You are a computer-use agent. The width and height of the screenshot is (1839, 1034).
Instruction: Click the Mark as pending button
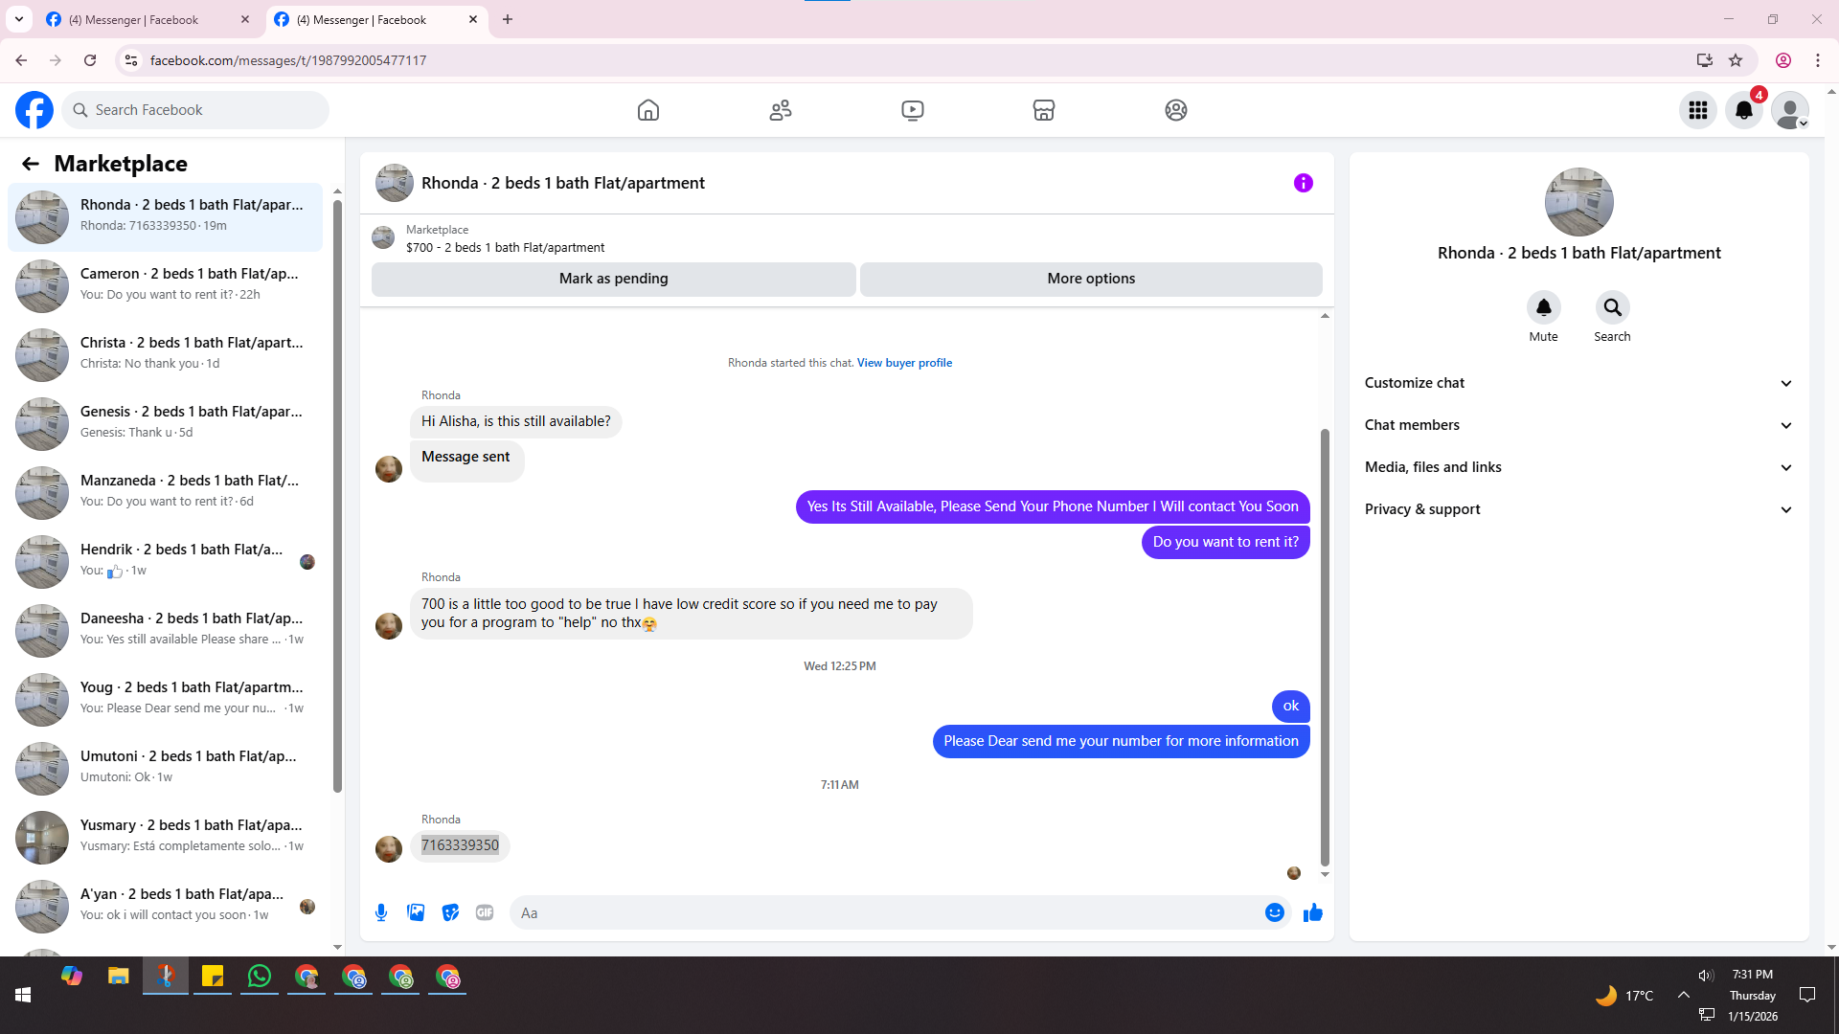(x=613, y=279)
